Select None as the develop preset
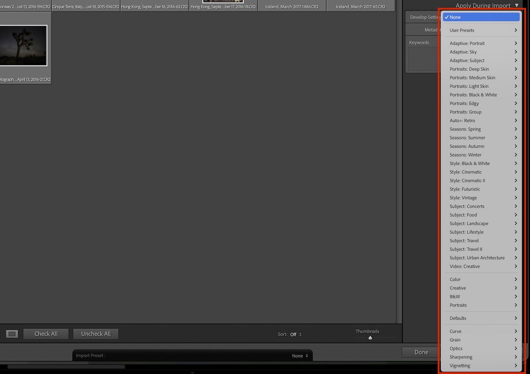This screenshot has height=374, width=530. 481,17
